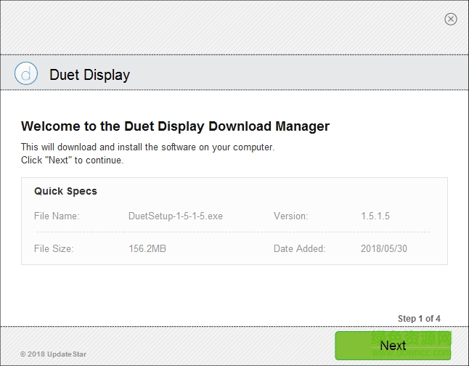Screen dimensions: 469x366
Task: Click the © 2018 UpdateStar copyright text
Action: 53,354
